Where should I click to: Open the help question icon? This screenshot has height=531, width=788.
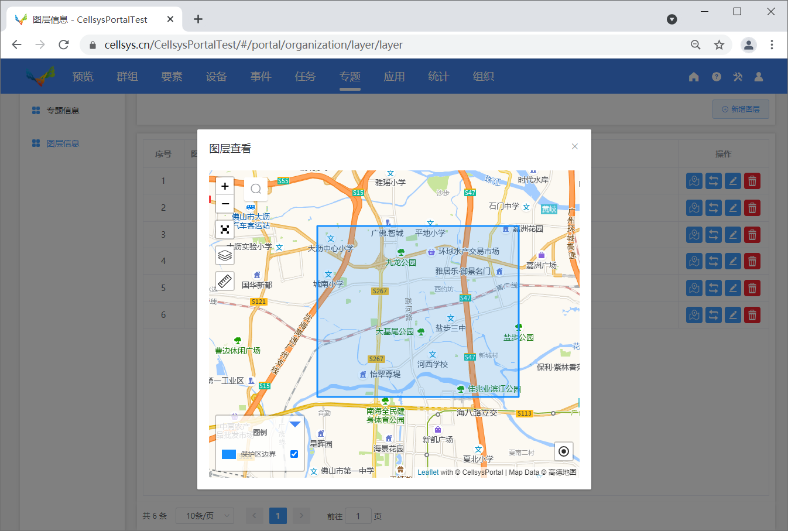717,77
